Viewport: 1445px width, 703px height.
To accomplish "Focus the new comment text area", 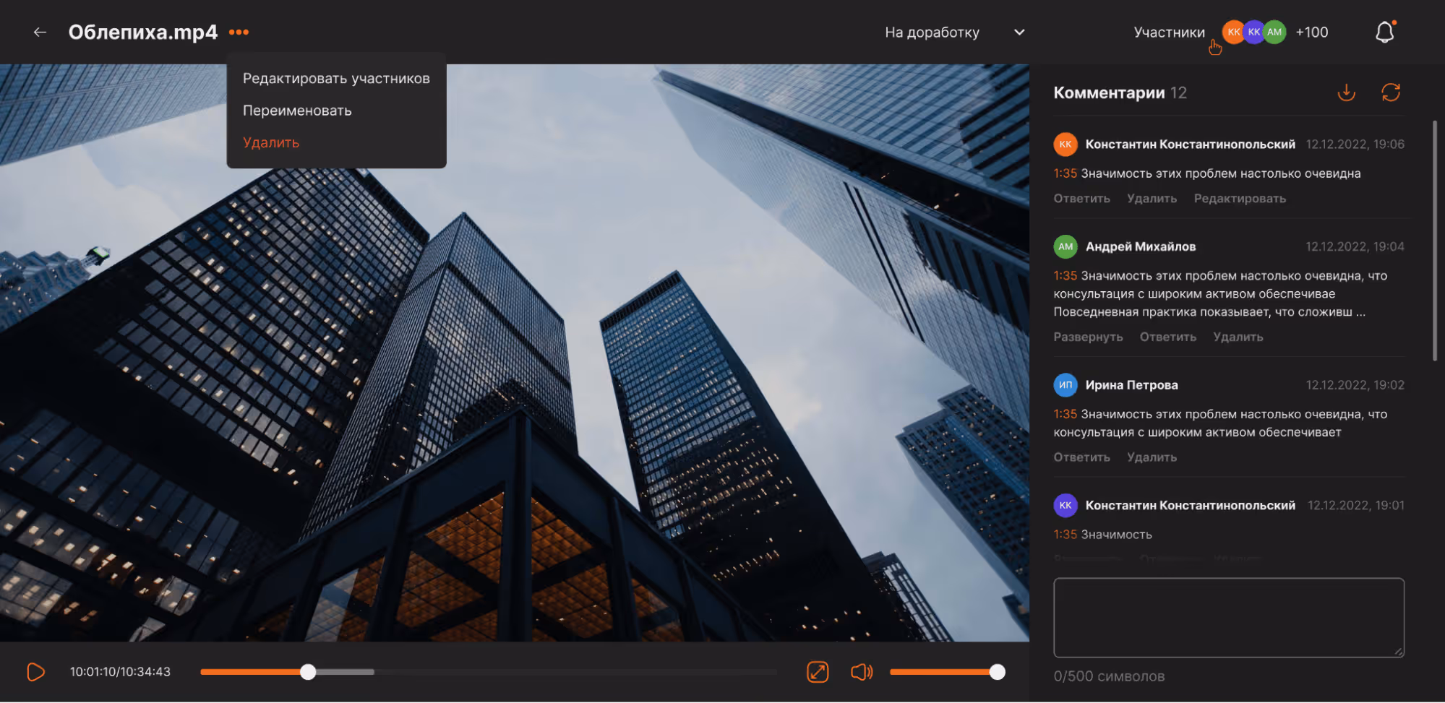I will pos(1229,618).
